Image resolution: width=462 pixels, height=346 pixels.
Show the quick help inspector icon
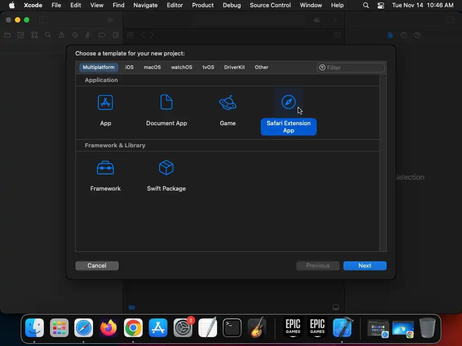pos(417,35)
